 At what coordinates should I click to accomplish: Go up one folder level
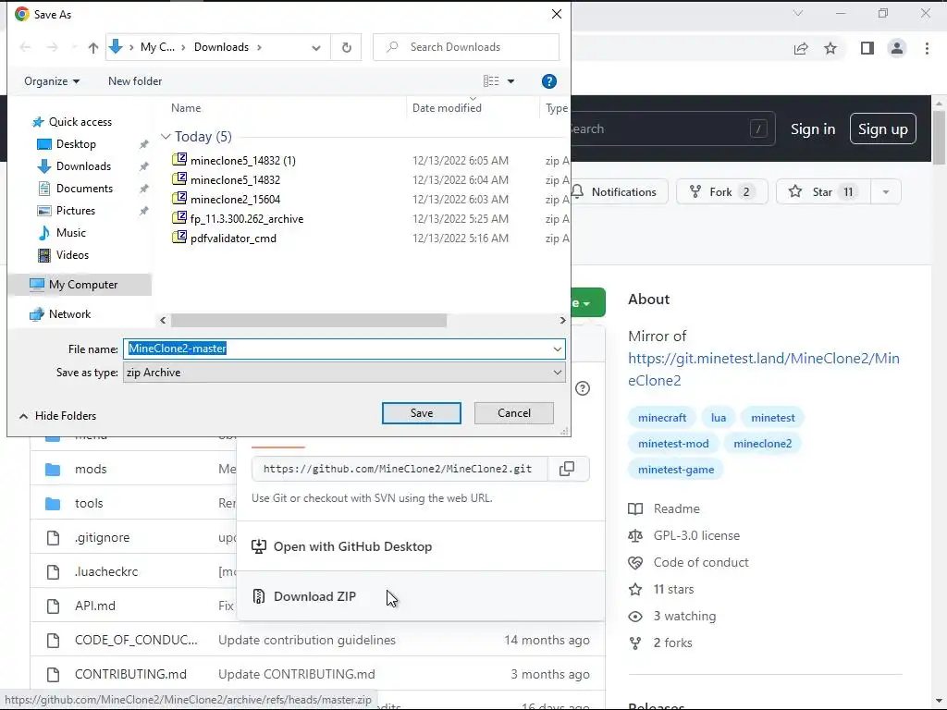point(93,47)
